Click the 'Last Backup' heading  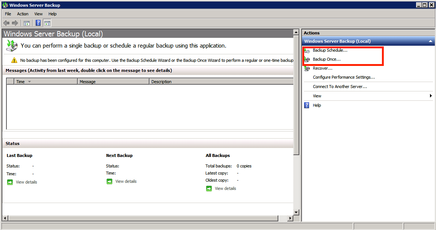click(20, 155)
